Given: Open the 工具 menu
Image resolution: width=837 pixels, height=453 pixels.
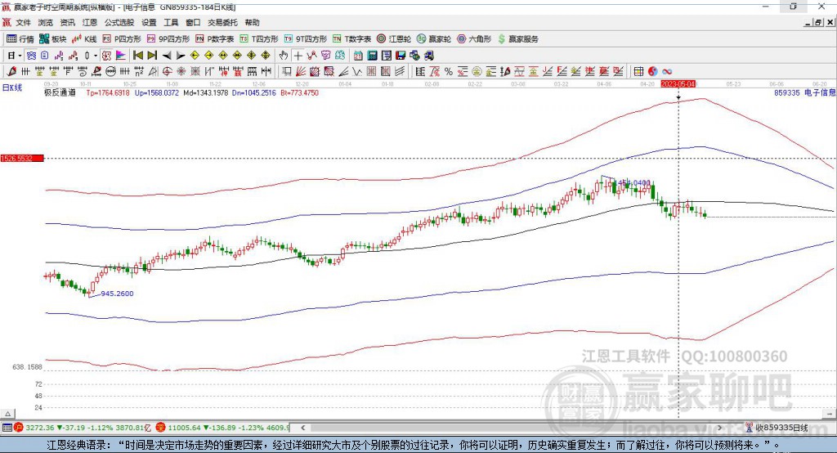Looking at the screenshot, I should tap(171, 22).
